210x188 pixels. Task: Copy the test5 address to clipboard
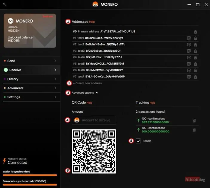[195, 64]
